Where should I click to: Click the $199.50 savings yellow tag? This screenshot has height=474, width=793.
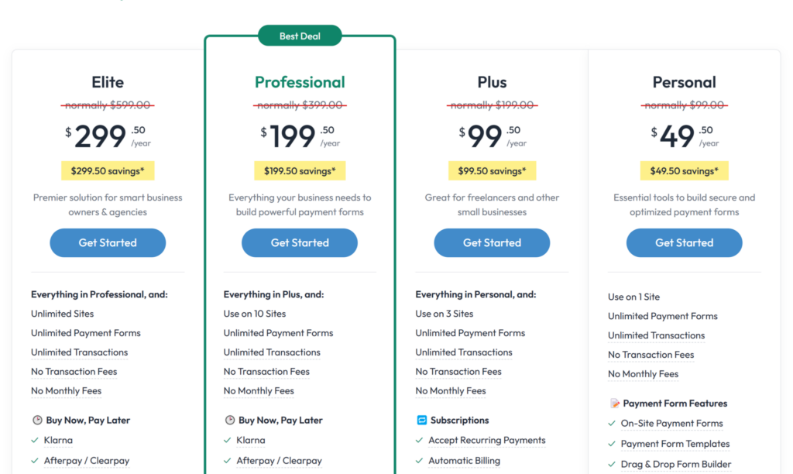[x=300, y=170]
